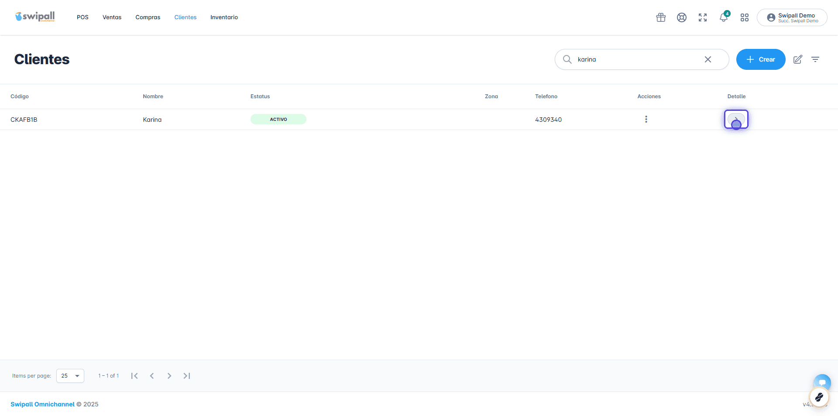Open the filter list icon

click(815, 59)
